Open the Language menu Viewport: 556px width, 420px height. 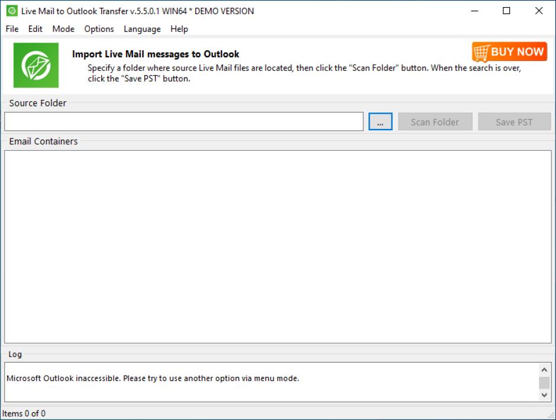[142, 29]
